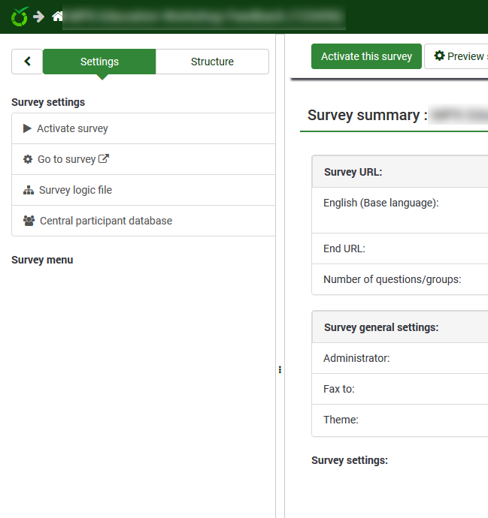
Task: Click the Fax to: row
Action: click(x=400, y=389)
